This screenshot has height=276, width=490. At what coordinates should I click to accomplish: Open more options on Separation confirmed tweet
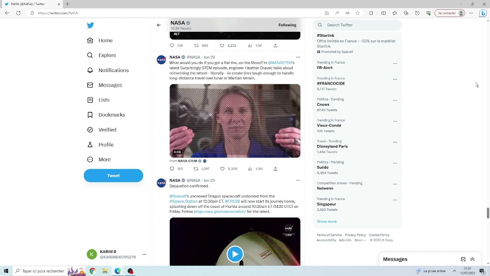click(298, 180)
